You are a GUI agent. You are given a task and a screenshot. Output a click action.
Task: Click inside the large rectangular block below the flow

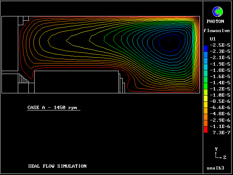[76, 82]
